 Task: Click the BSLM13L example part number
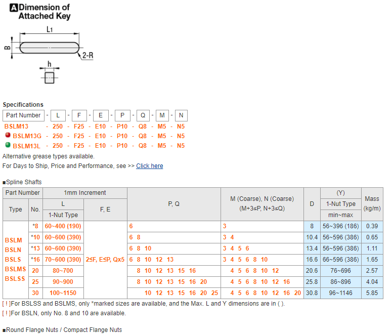point(26,146)
